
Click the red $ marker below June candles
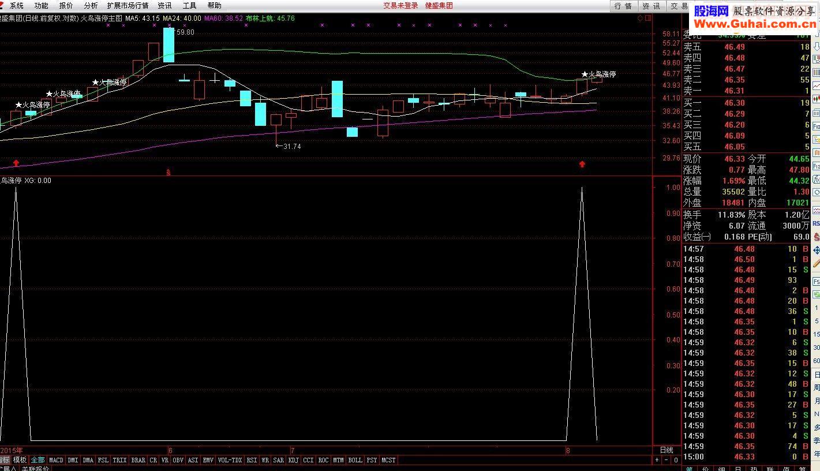click(169, 172)
